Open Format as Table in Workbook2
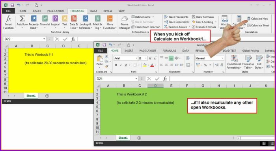The image size is (276, 151). click(x=248, y=62)
